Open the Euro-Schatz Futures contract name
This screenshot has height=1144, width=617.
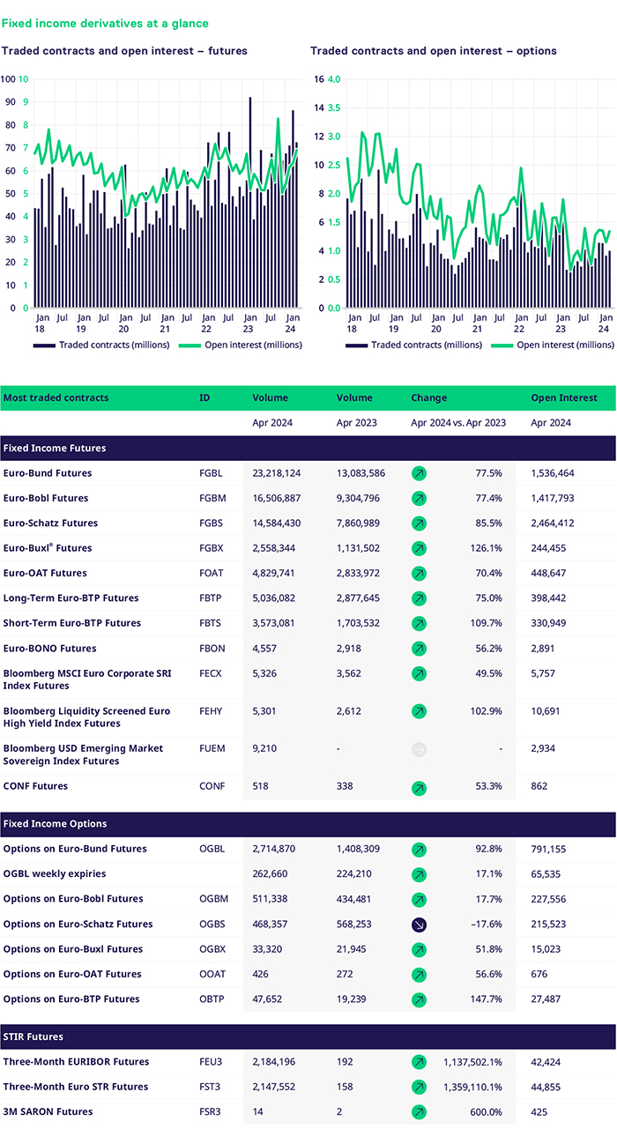coord(50,524)
